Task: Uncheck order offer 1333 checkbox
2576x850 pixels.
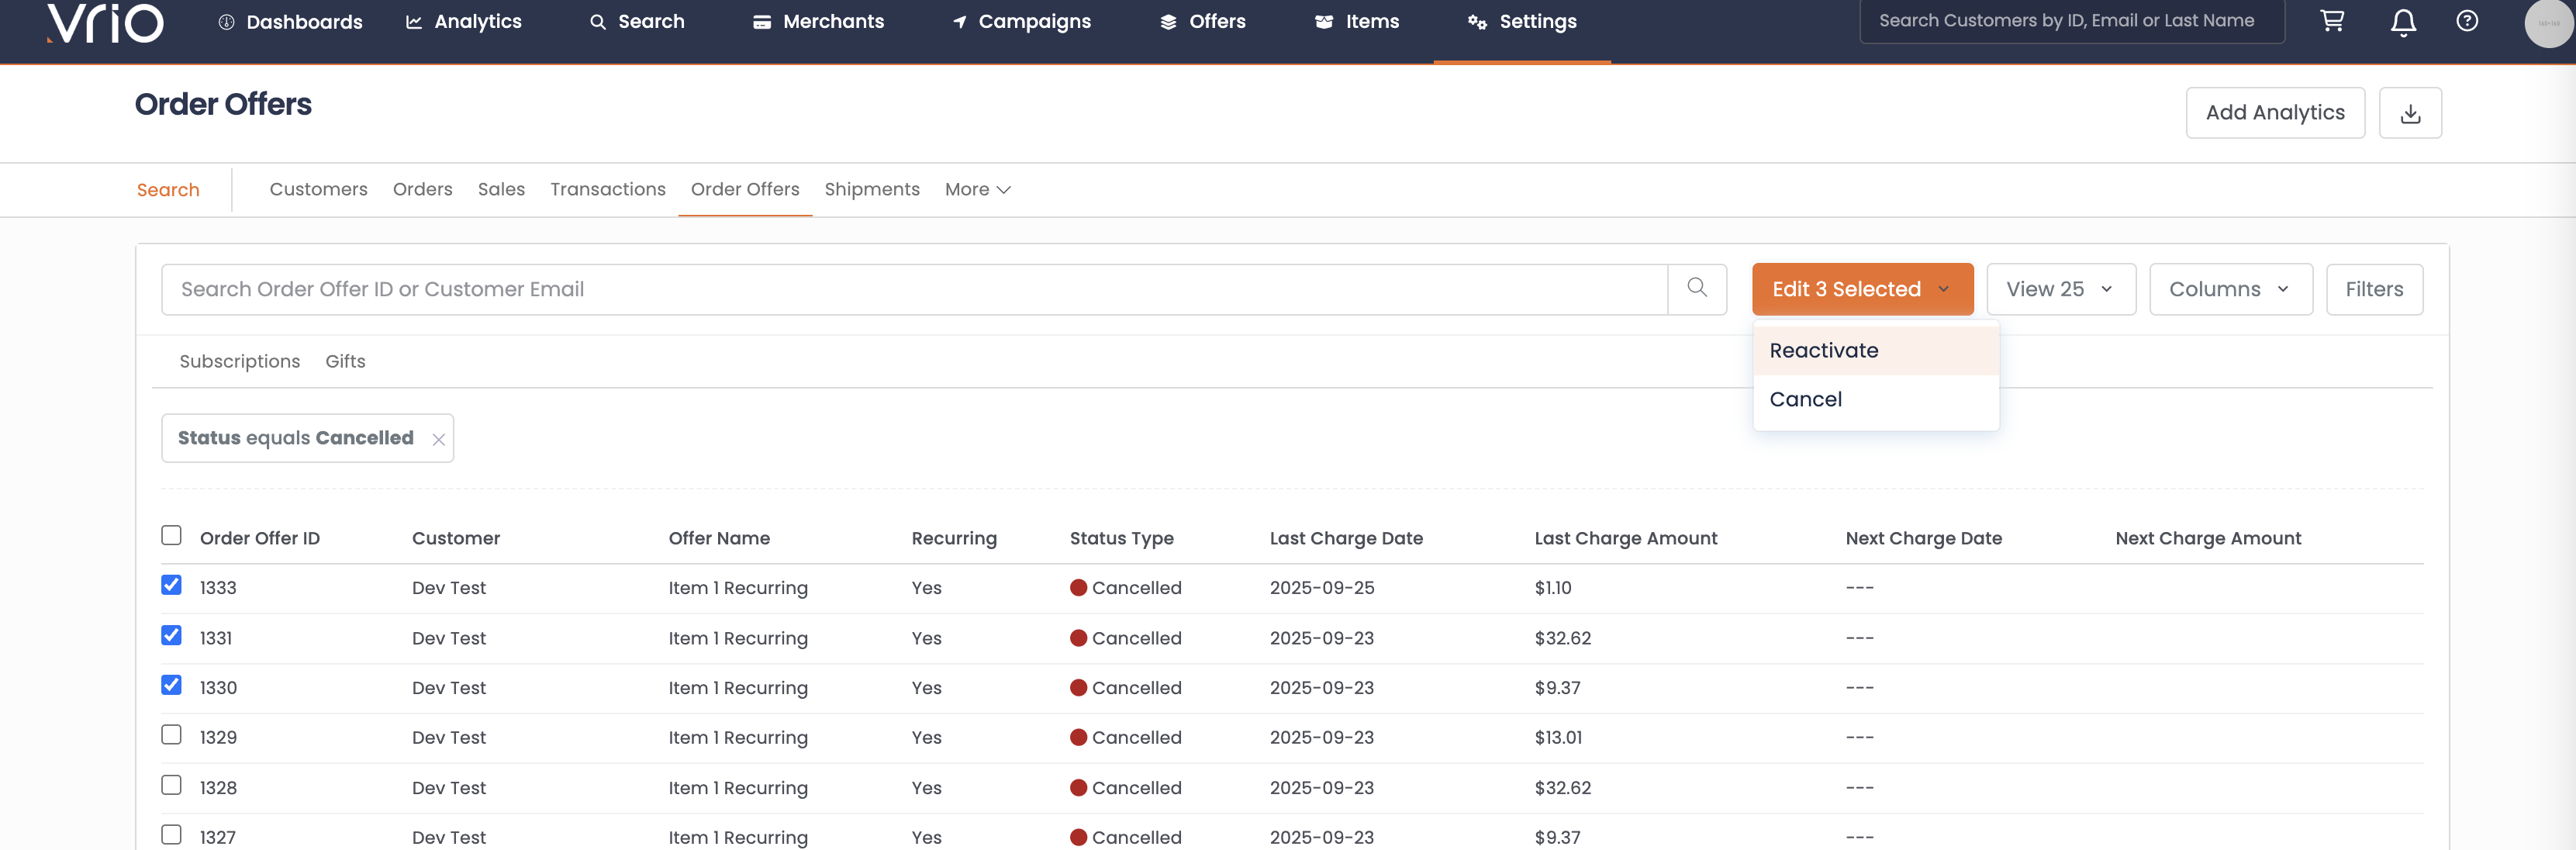Action: pos(172,585)
